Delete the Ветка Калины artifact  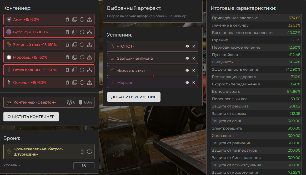[67, 70]
